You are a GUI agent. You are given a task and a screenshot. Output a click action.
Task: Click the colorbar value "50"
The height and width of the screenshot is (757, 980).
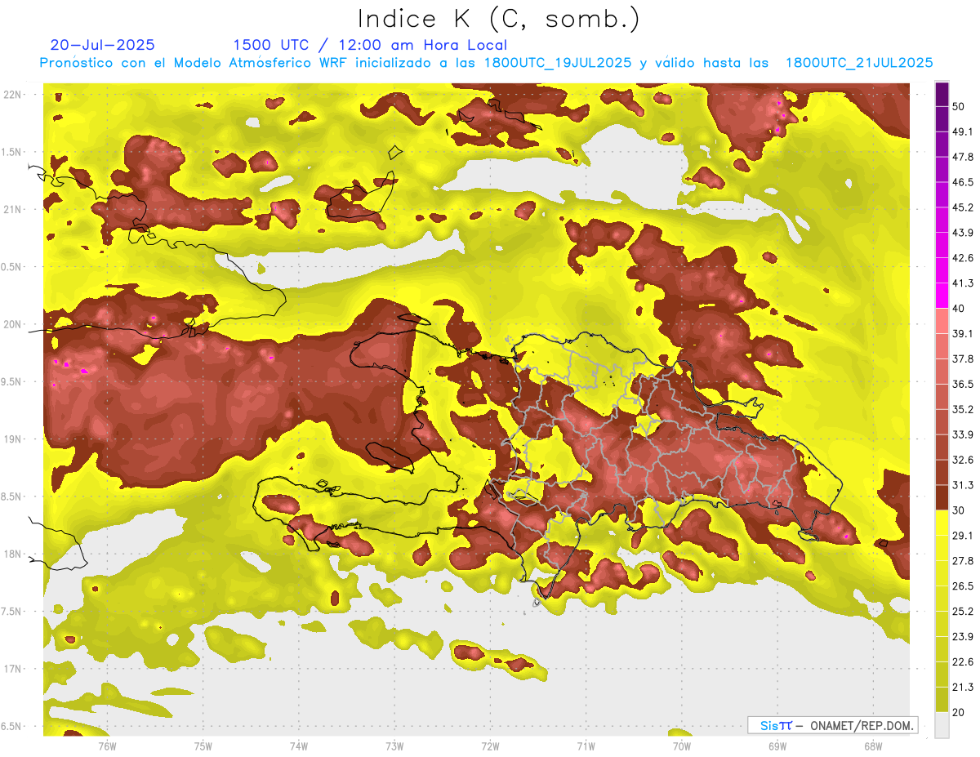coord(958,106)
